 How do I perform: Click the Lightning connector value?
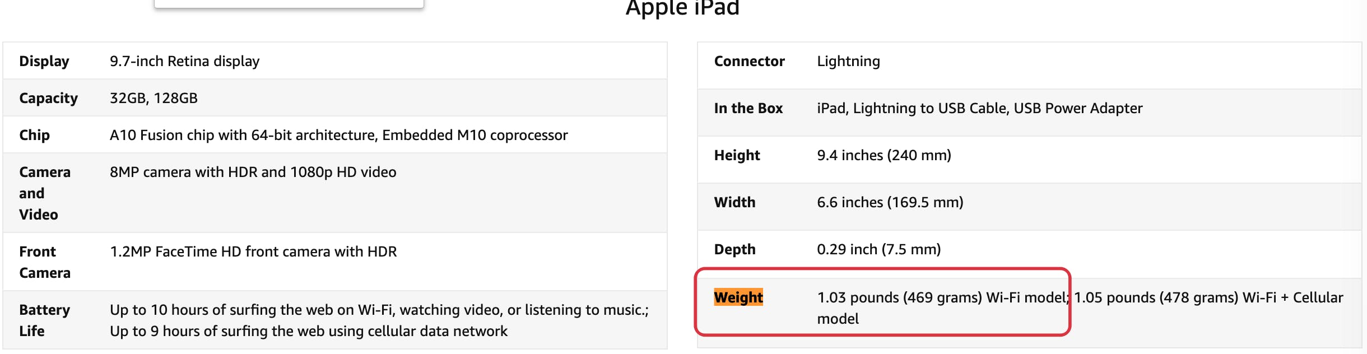849,61
